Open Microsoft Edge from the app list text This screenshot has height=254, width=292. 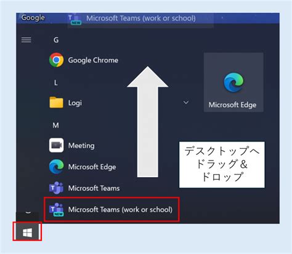click(x=92, y=167)
